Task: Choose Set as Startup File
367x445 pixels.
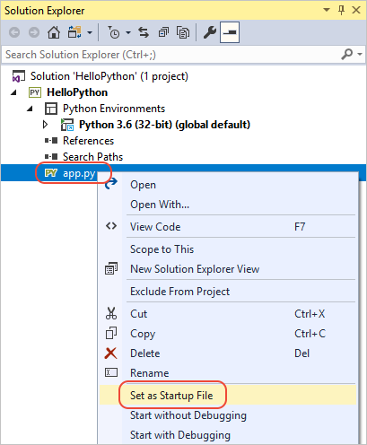Action: [228, 396]
